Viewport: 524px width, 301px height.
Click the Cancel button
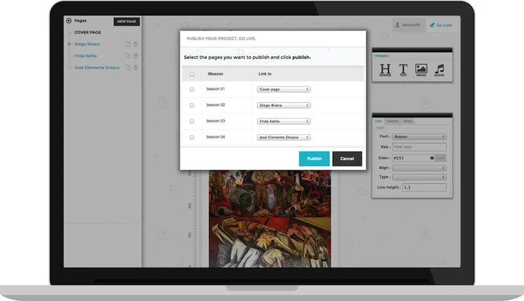tap(347, 158)
